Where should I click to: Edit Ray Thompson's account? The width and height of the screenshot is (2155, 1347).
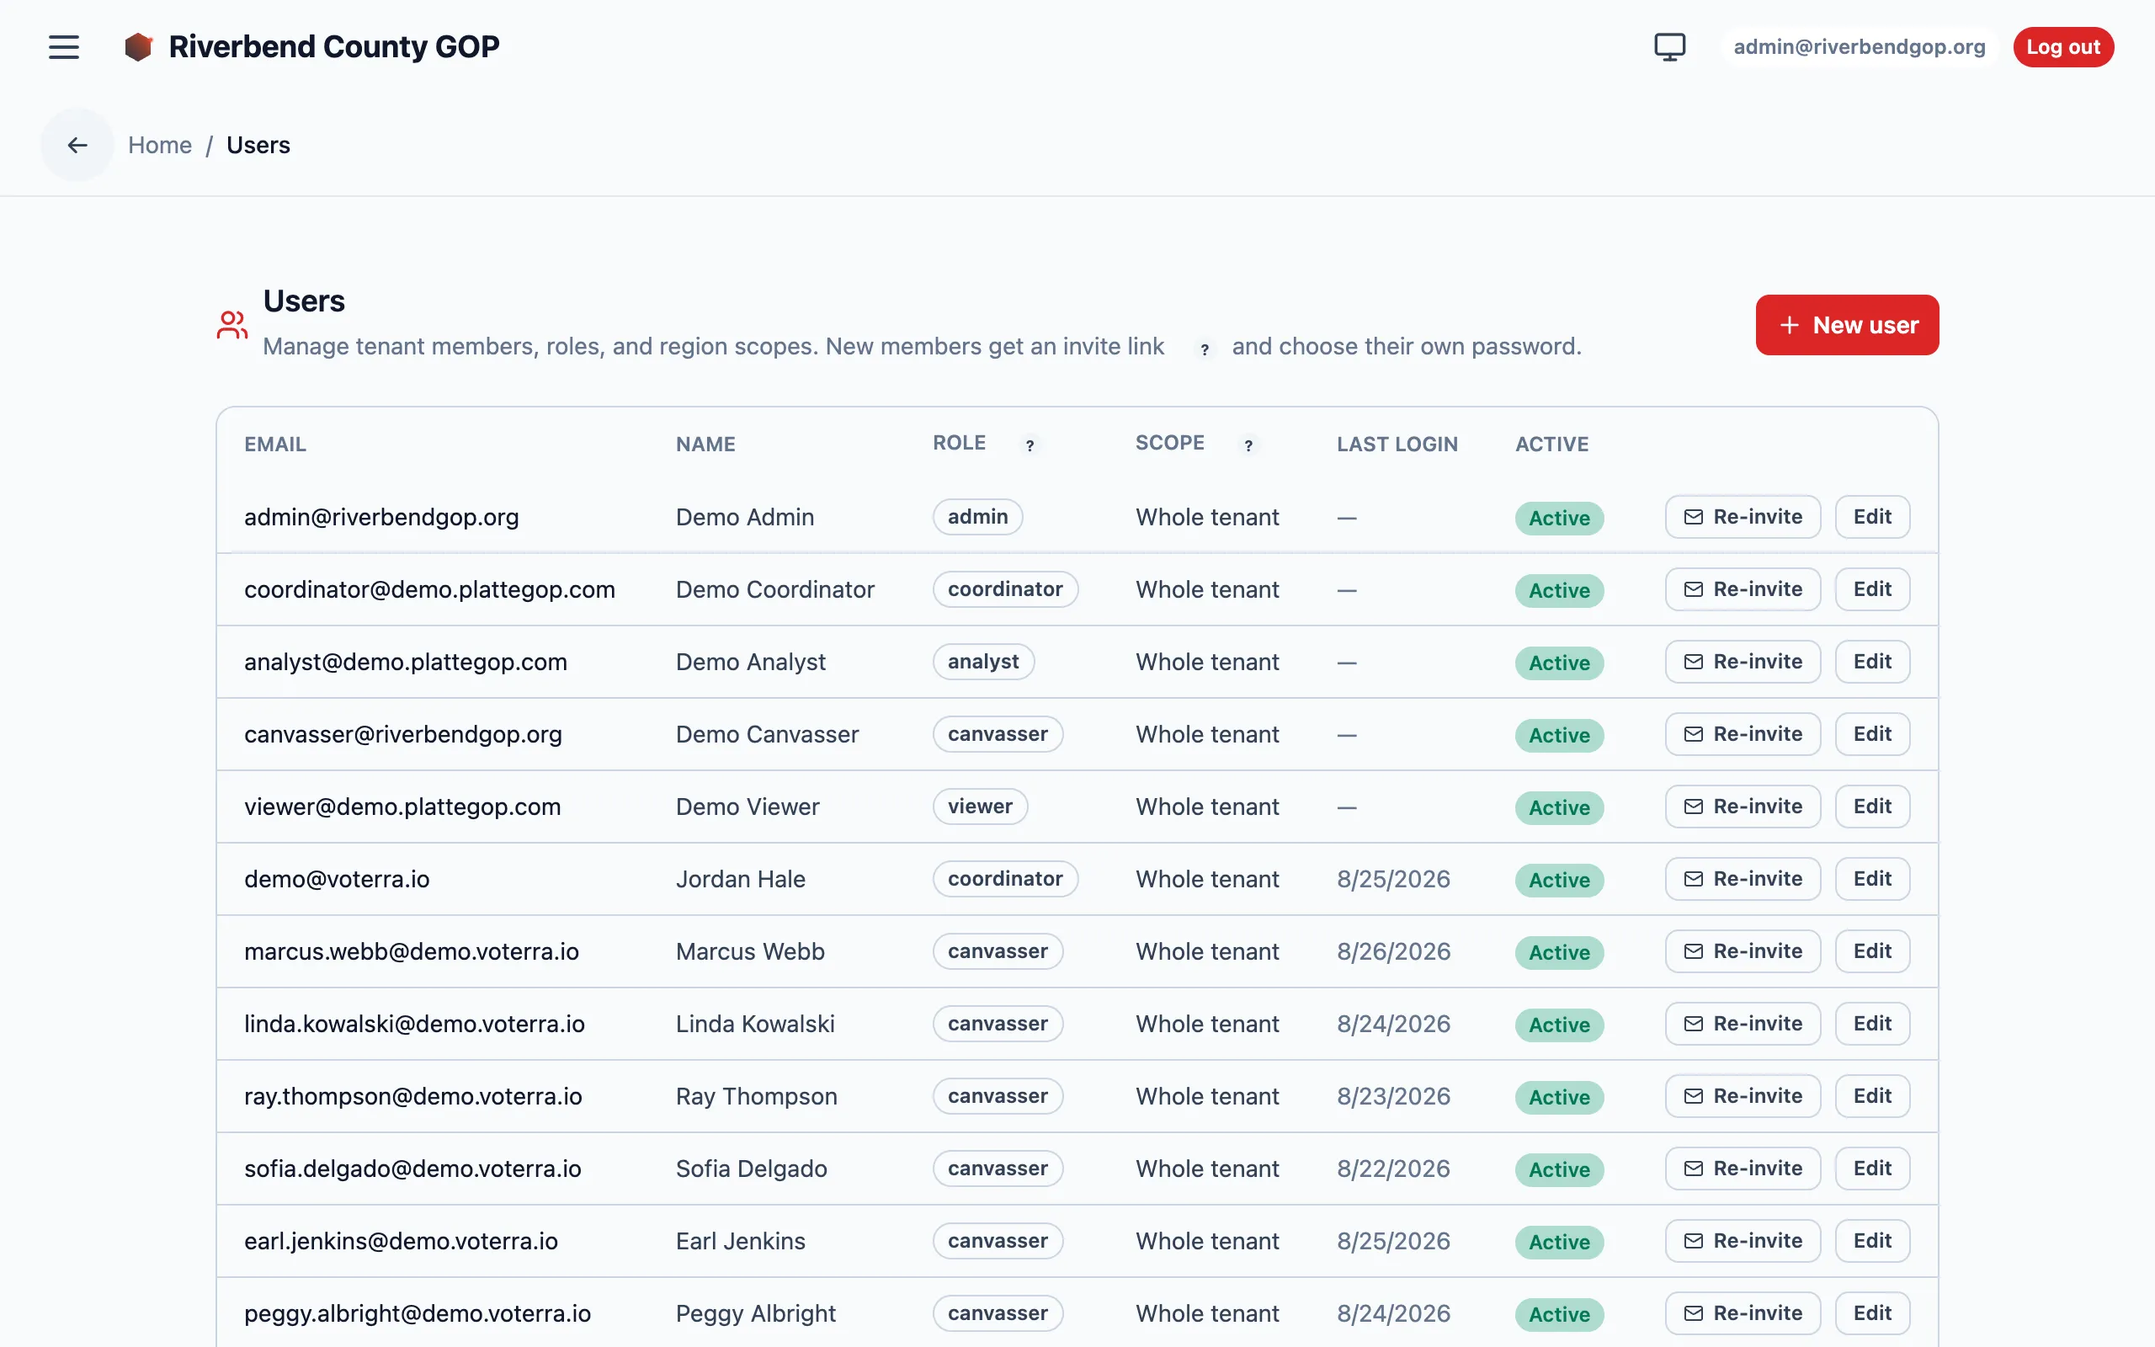click(x=1872, y=1096)
